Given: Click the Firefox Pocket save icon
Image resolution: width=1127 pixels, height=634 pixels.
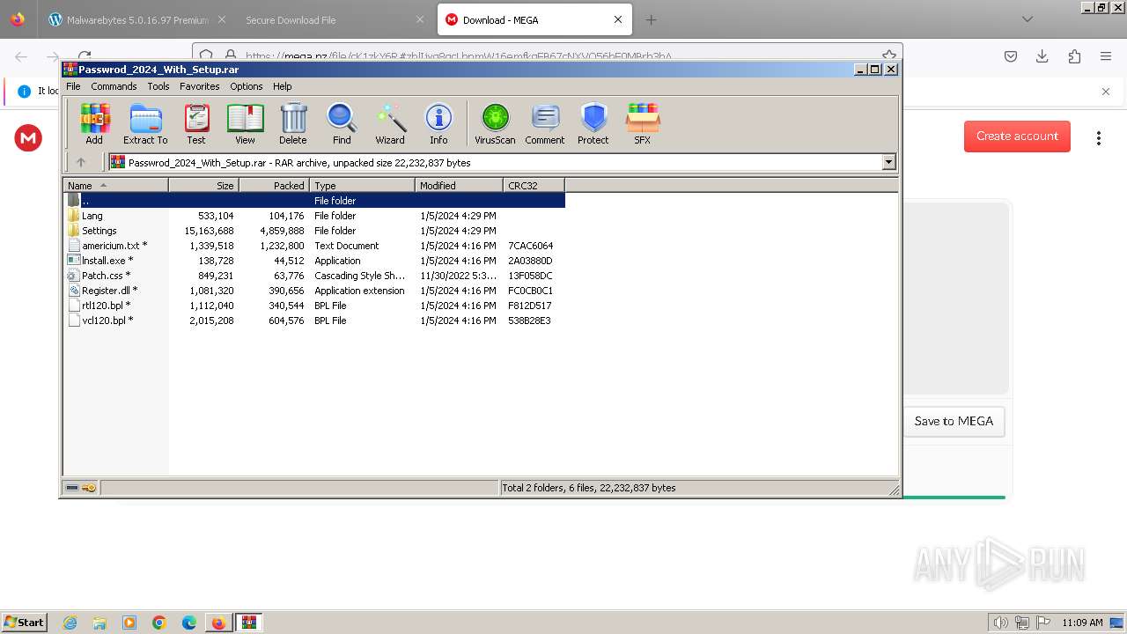Looking at the screenshot, I should coord(1011,56).
